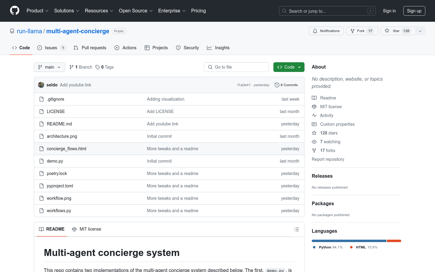Viewport: 435px width, 272px height.
Task: Open the concierge_flows.html file
Action: point(66,149)
